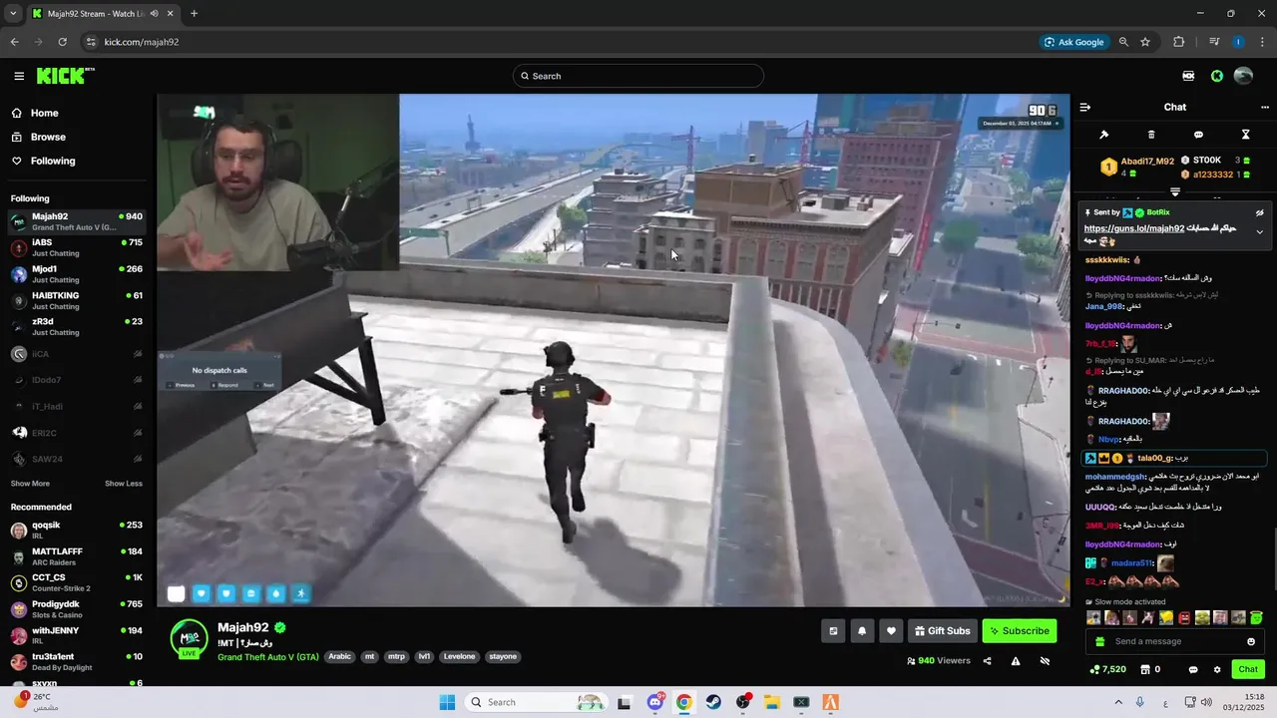Report stream with warning triangle icon

pos(1016,660)
